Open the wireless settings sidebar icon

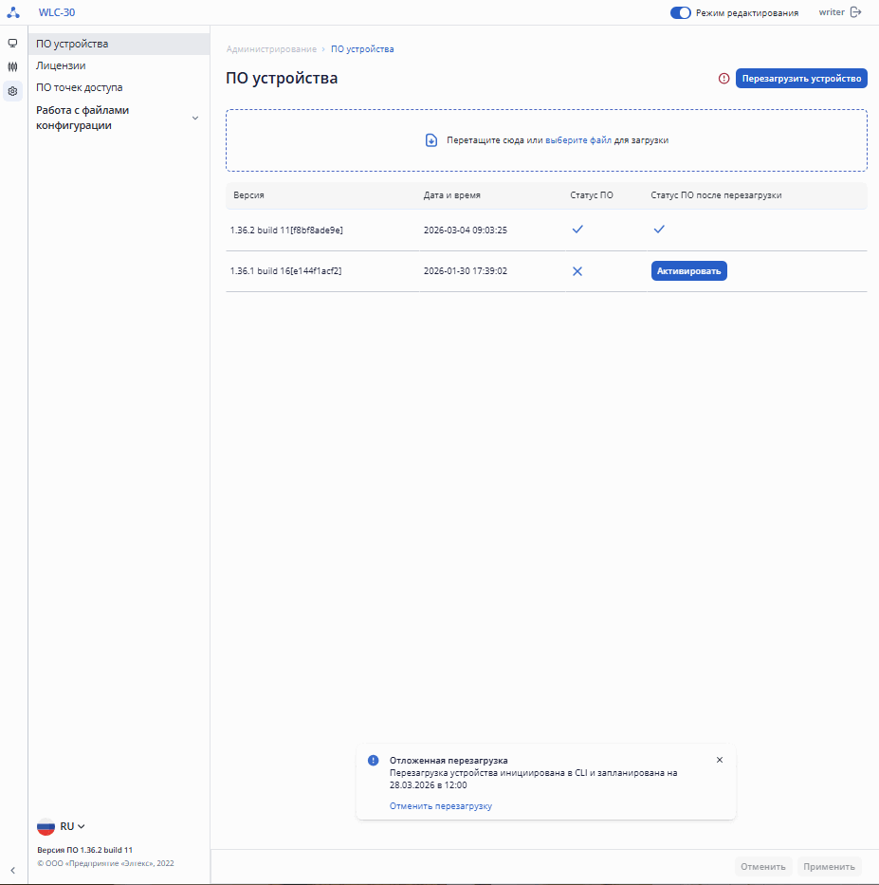click(12, 67)
